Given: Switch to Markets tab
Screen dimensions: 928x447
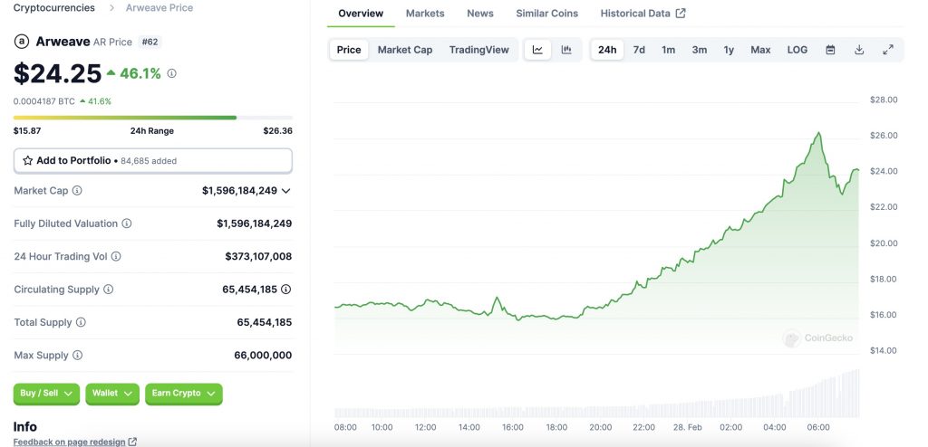Looking at the screenshot, I should pos(425,13).
